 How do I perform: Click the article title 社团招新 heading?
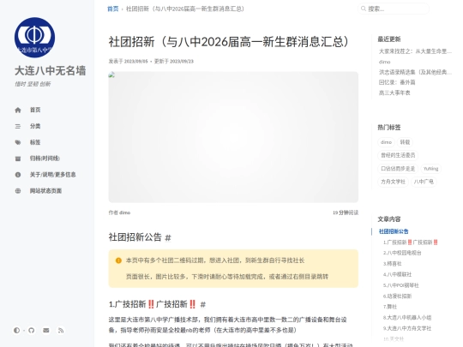228,42
